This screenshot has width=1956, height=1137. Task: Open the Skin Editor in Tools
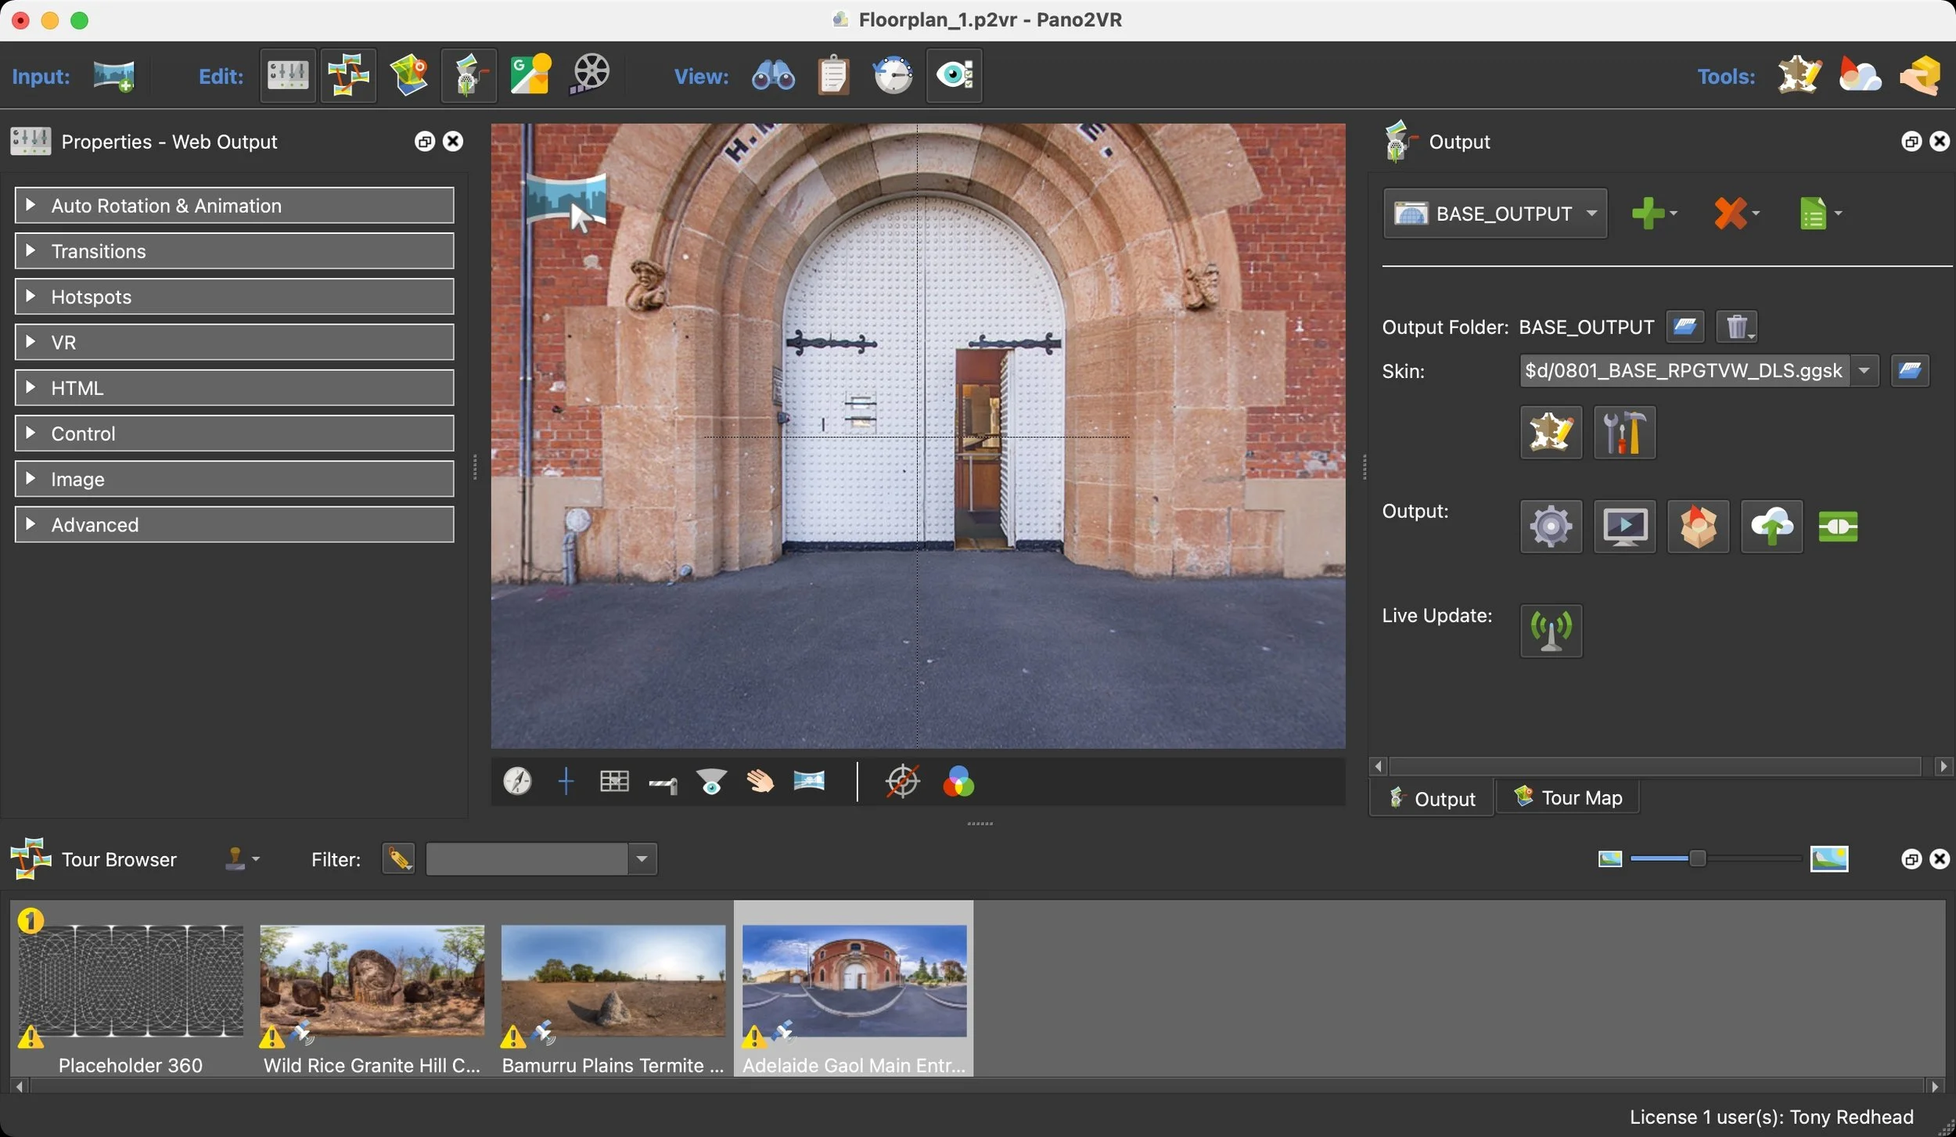click(1798, 76)
